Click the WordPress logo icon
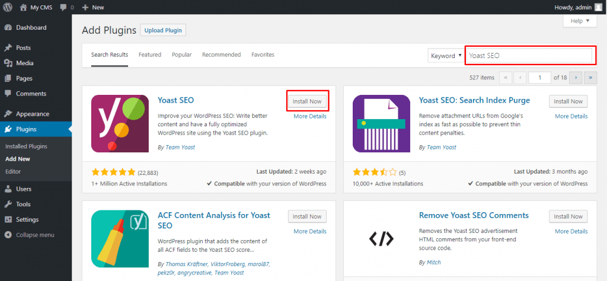The height and width of the screenshot is (281, 607). [8, 7]
